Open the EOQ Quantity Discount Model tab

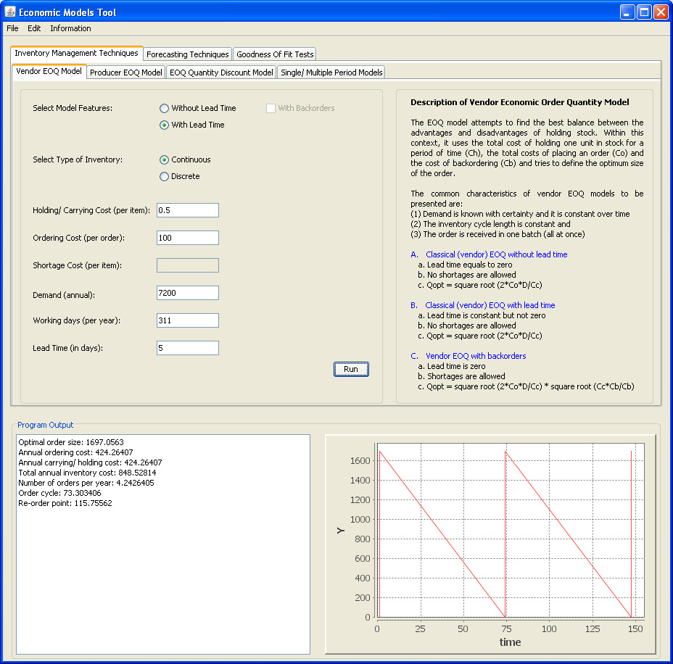[x=221, y=72]
